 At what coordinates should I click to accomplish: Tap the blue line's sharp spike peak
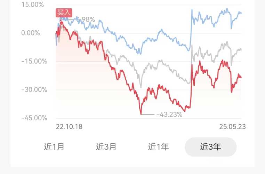pos(192,10)
